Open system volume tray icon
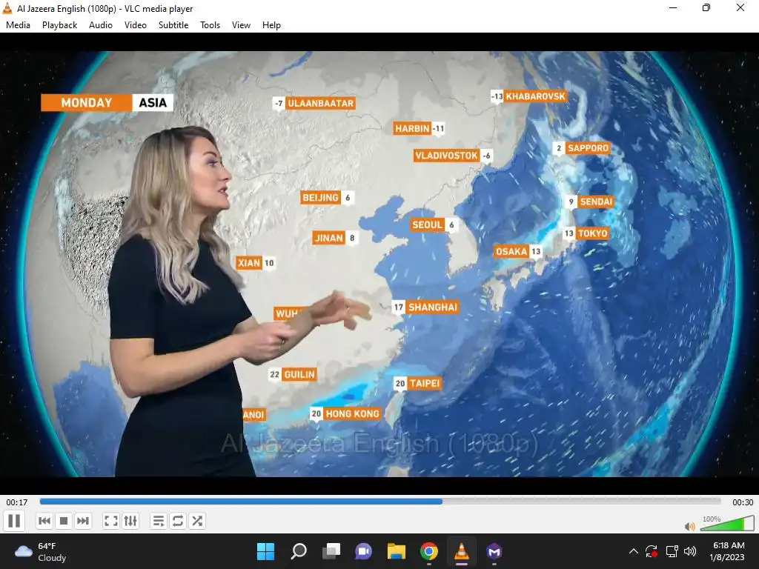The height and width of the screenshot is (569, 759). click(690, 551)
